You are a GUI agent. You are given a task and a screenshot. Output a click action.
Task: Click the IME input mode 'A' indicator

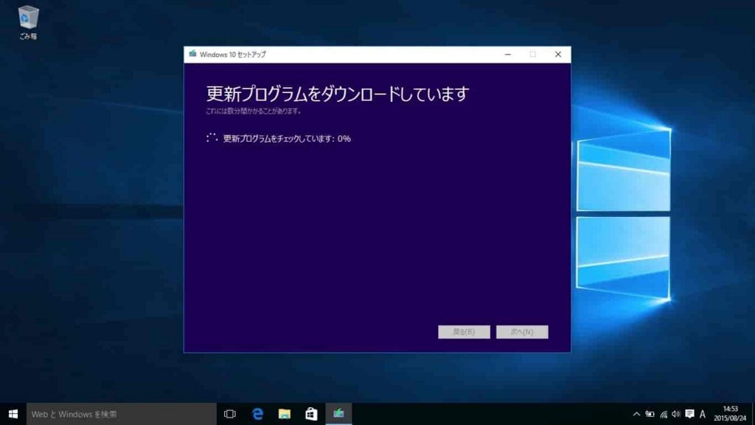[703, 414]
